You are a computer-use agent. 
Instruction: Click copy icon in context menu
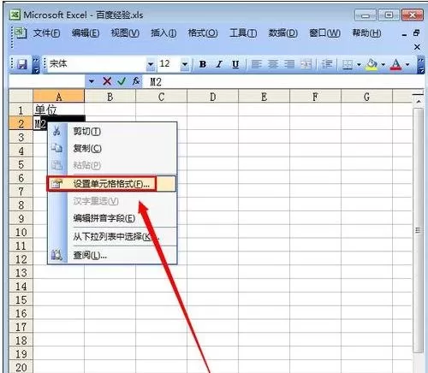(56, 148)
